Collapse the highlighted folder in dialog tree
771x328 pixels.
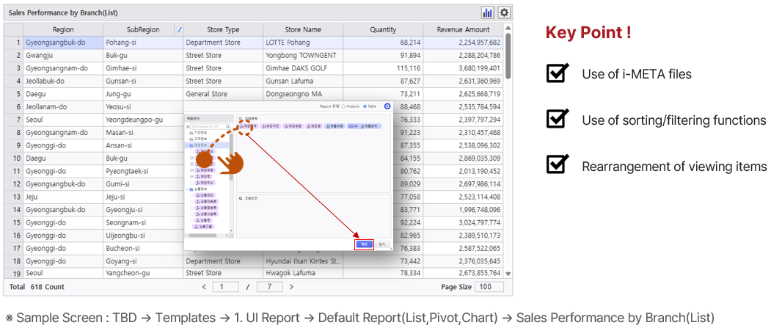tap(189, 145)
